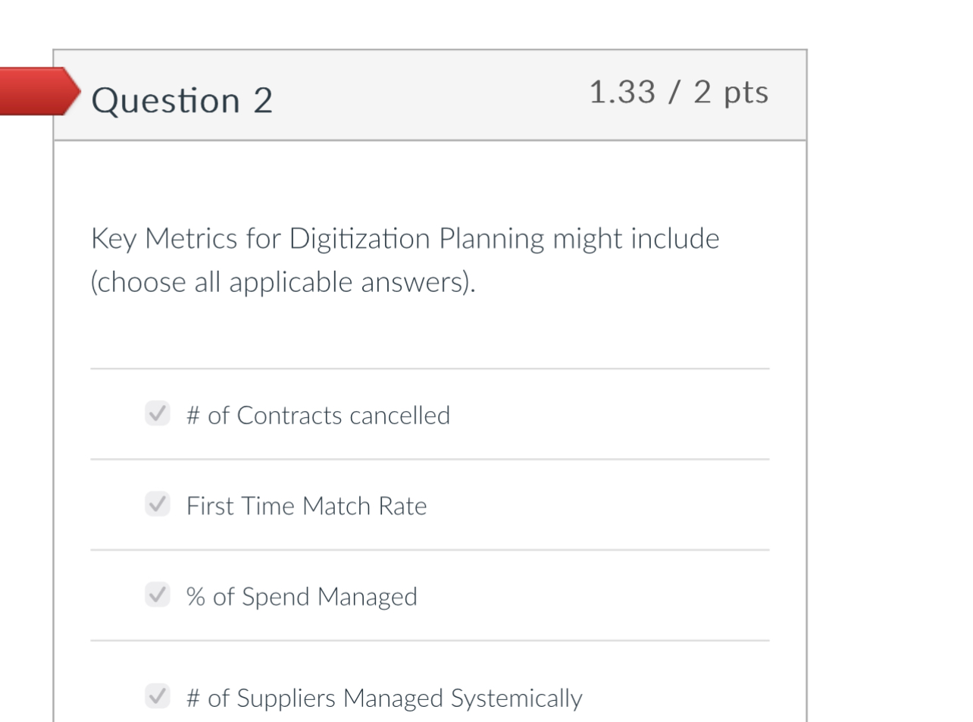The height and width of the screenshot is (722, 973).
Task: Select the '1.33 / 2 pts' score label
Action: 680,91
